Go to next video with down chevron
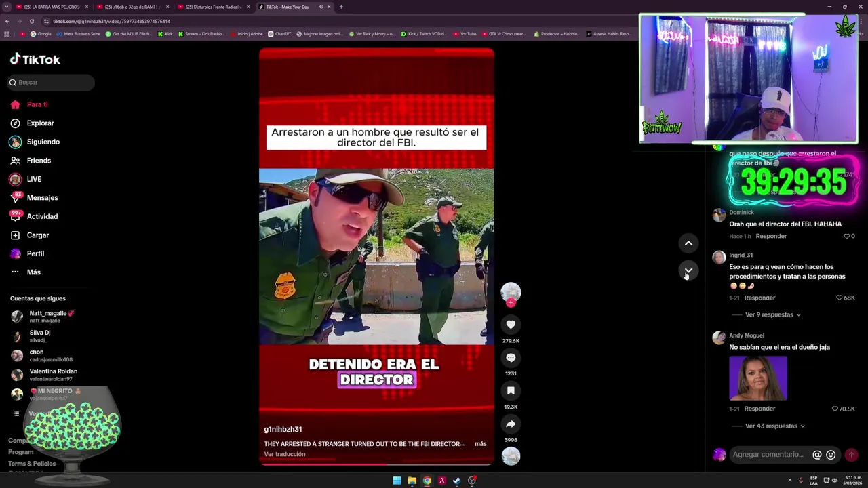868x488 pixels. (x=688, y=270)
